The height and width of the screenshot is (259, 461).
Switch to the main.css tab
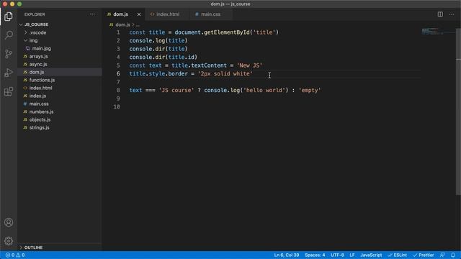pos(210,14)
